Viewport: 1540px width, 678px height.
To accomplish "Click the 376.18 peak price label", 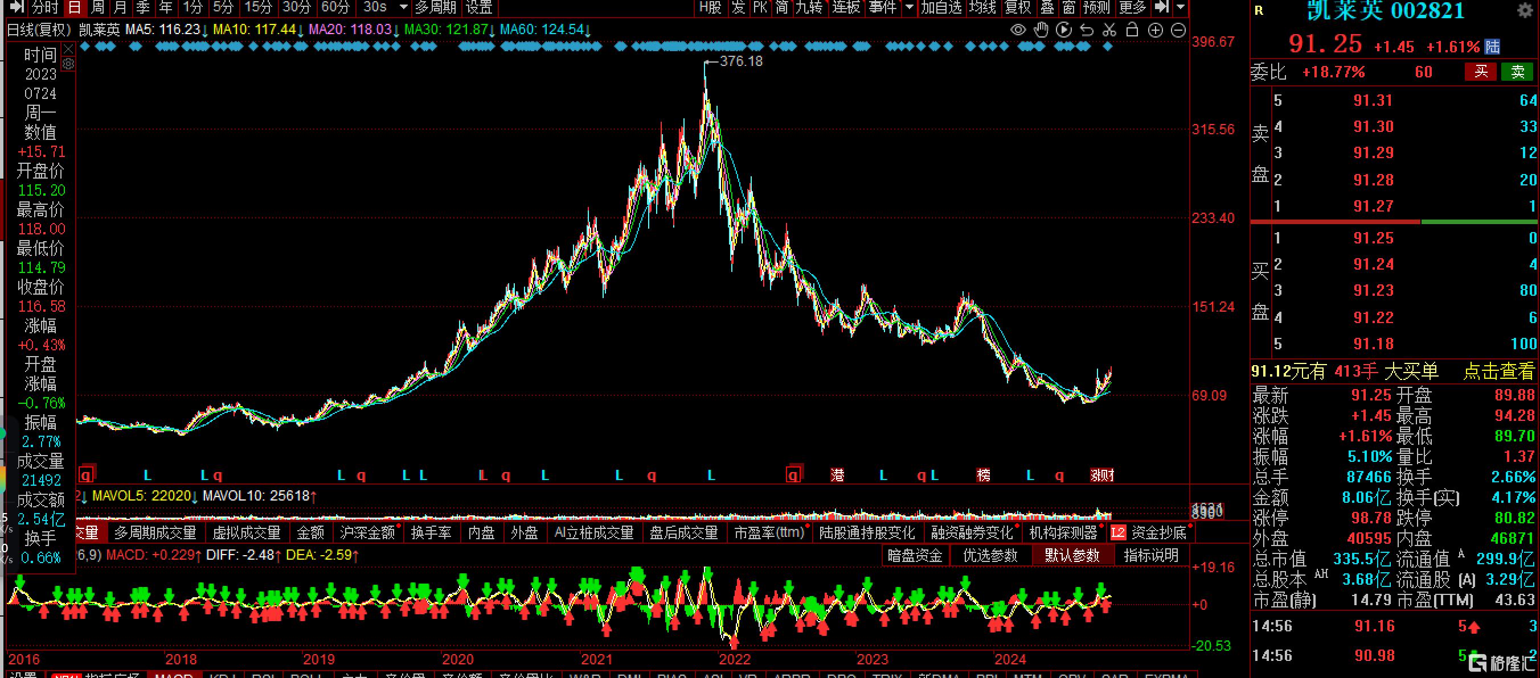I will 742,61.
